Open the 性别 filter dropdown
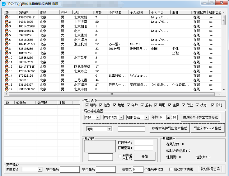Screen dimensions: 229x176 pyautogui.click(x=98, y=117)
